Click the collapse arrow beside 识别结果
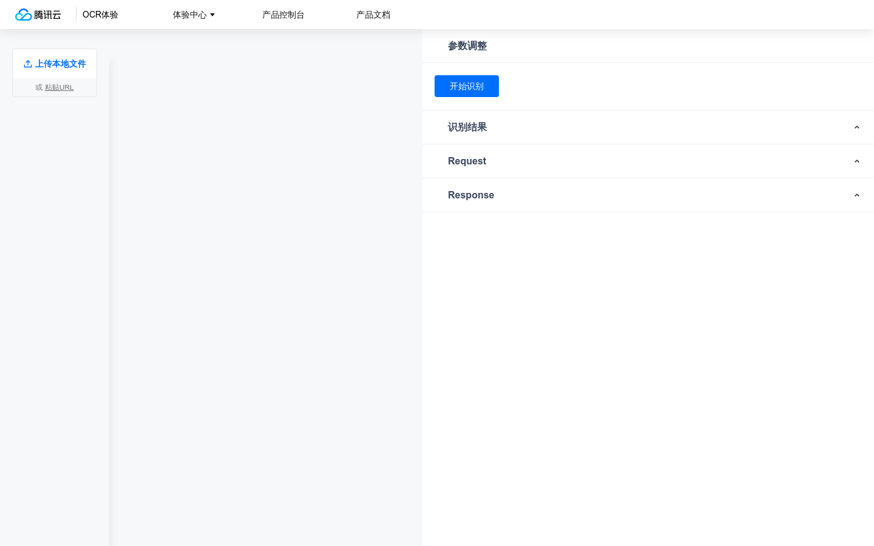874x546 pixels. tap(857, 127)
